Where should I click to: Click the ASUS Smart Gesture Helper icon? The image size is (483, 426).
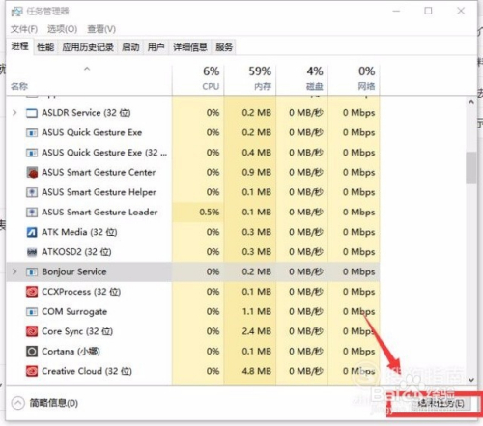[x=32, y=192]
